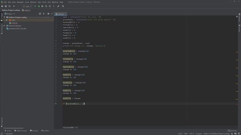This screenshot has width=241, height=135.
Task: Open the main run configuration dropdown
Action: [27, 6]
